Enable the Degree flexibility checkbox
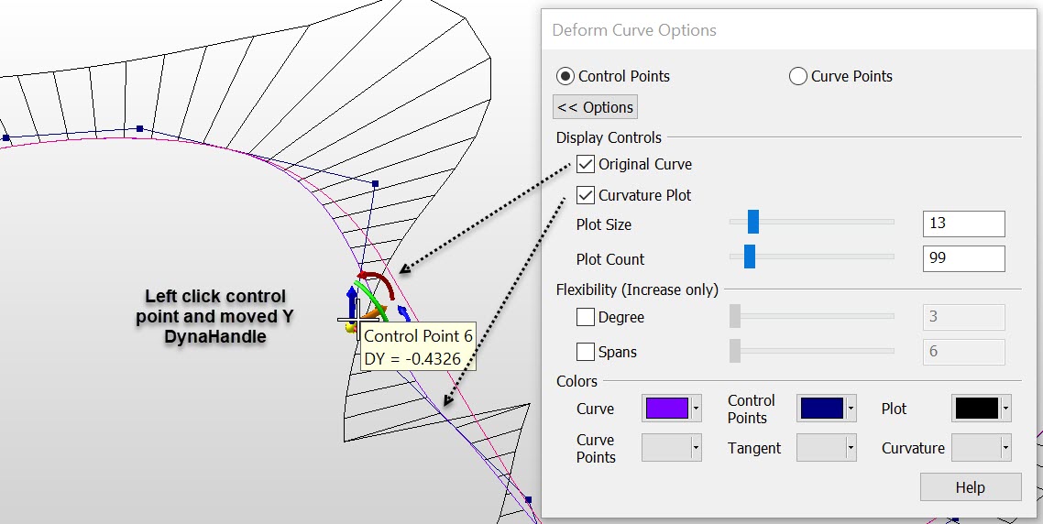The height and width of the screenshot is (524, 1043). [586, 317]
